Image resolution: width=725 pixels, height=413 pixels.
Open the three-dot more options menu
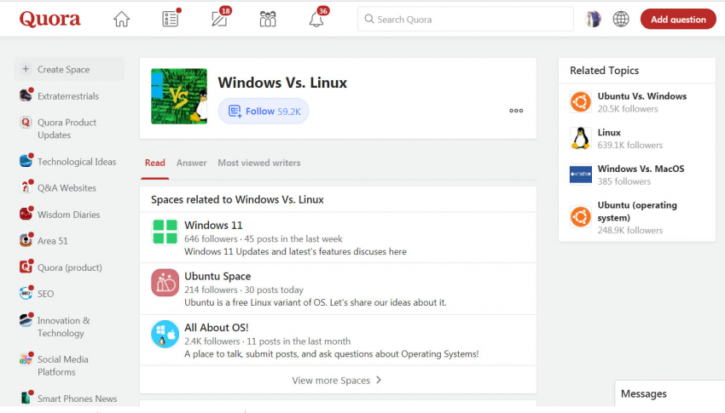pyautogui.click(x=516, y=111)
